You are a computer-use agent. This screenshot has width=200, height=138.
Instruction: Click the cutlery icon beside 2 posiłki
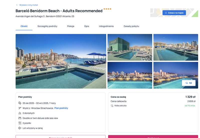click(20, 123)
